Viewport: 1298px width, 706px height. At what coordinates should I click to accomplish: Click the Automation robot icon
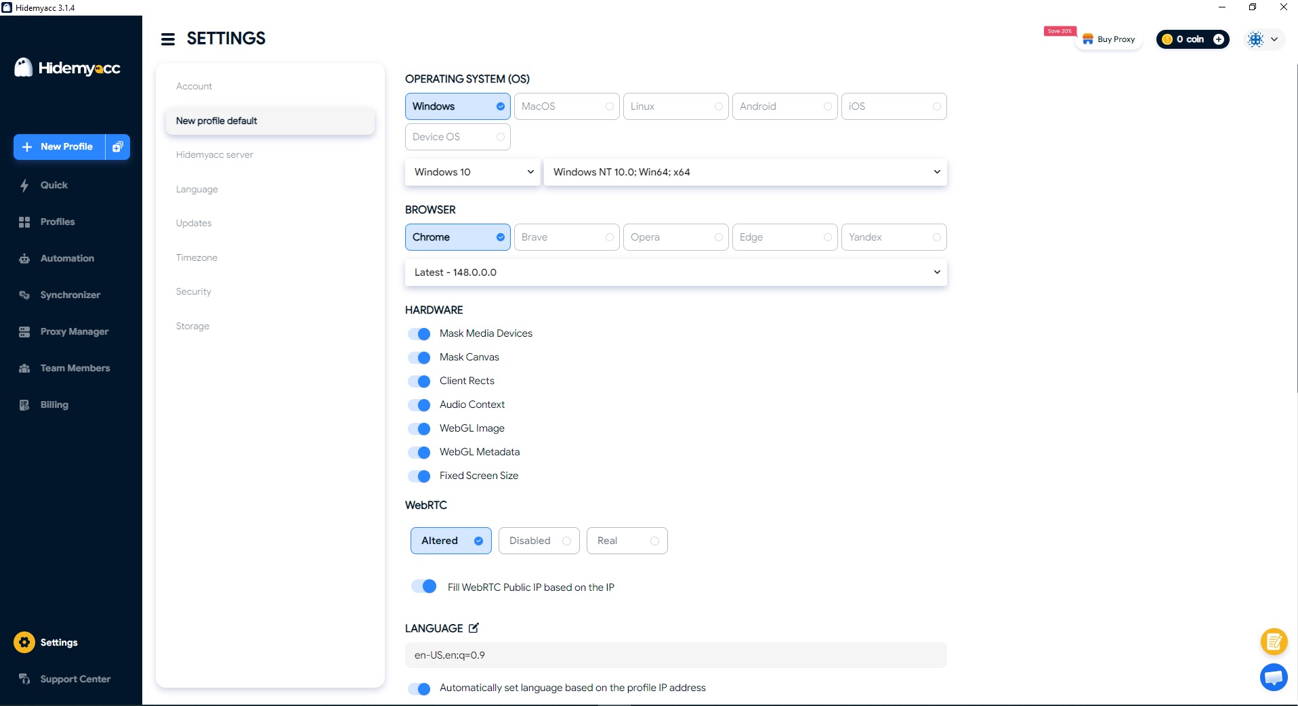[x=24, y=259]
